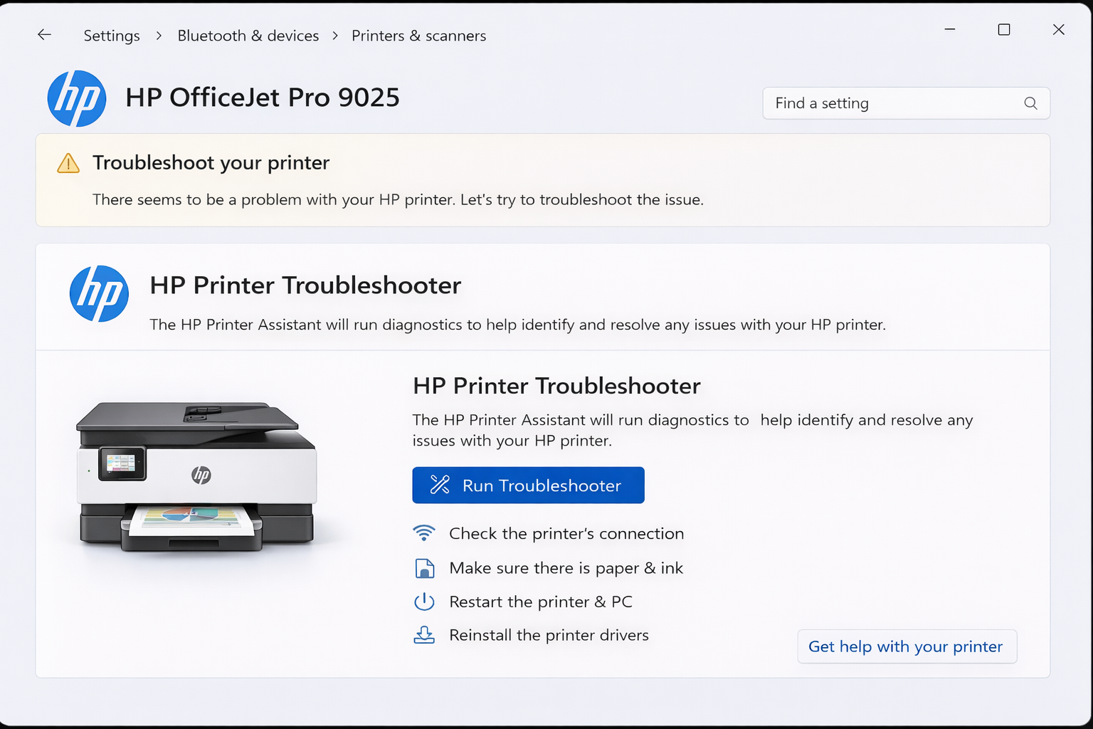Click the wrench icon on Run Troubleshooter
Image resolution: width=1093 pixels, height=729 pixels.
click(441, 485)
